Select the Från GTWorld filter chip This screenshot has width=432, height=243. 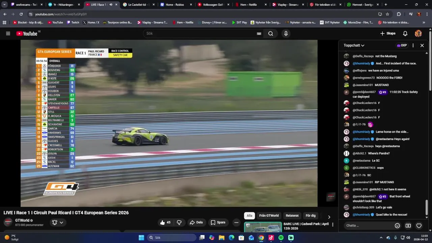pos(269,216)
